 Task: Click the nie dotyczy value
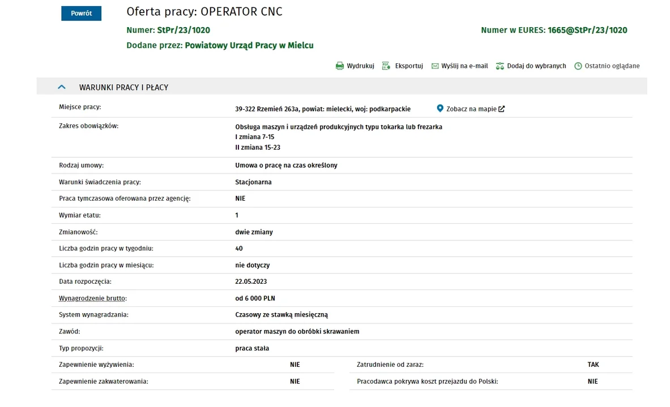coord(253,265)
